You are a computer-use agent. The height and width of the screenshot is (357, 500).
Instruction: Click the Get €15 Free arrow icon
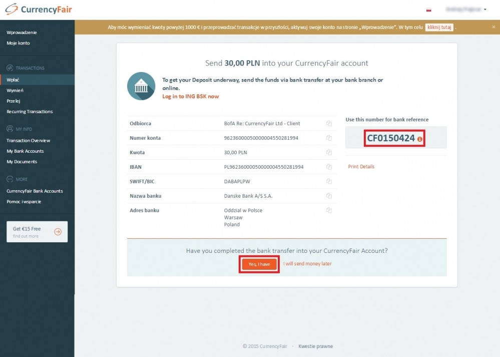tap(58, 232)
